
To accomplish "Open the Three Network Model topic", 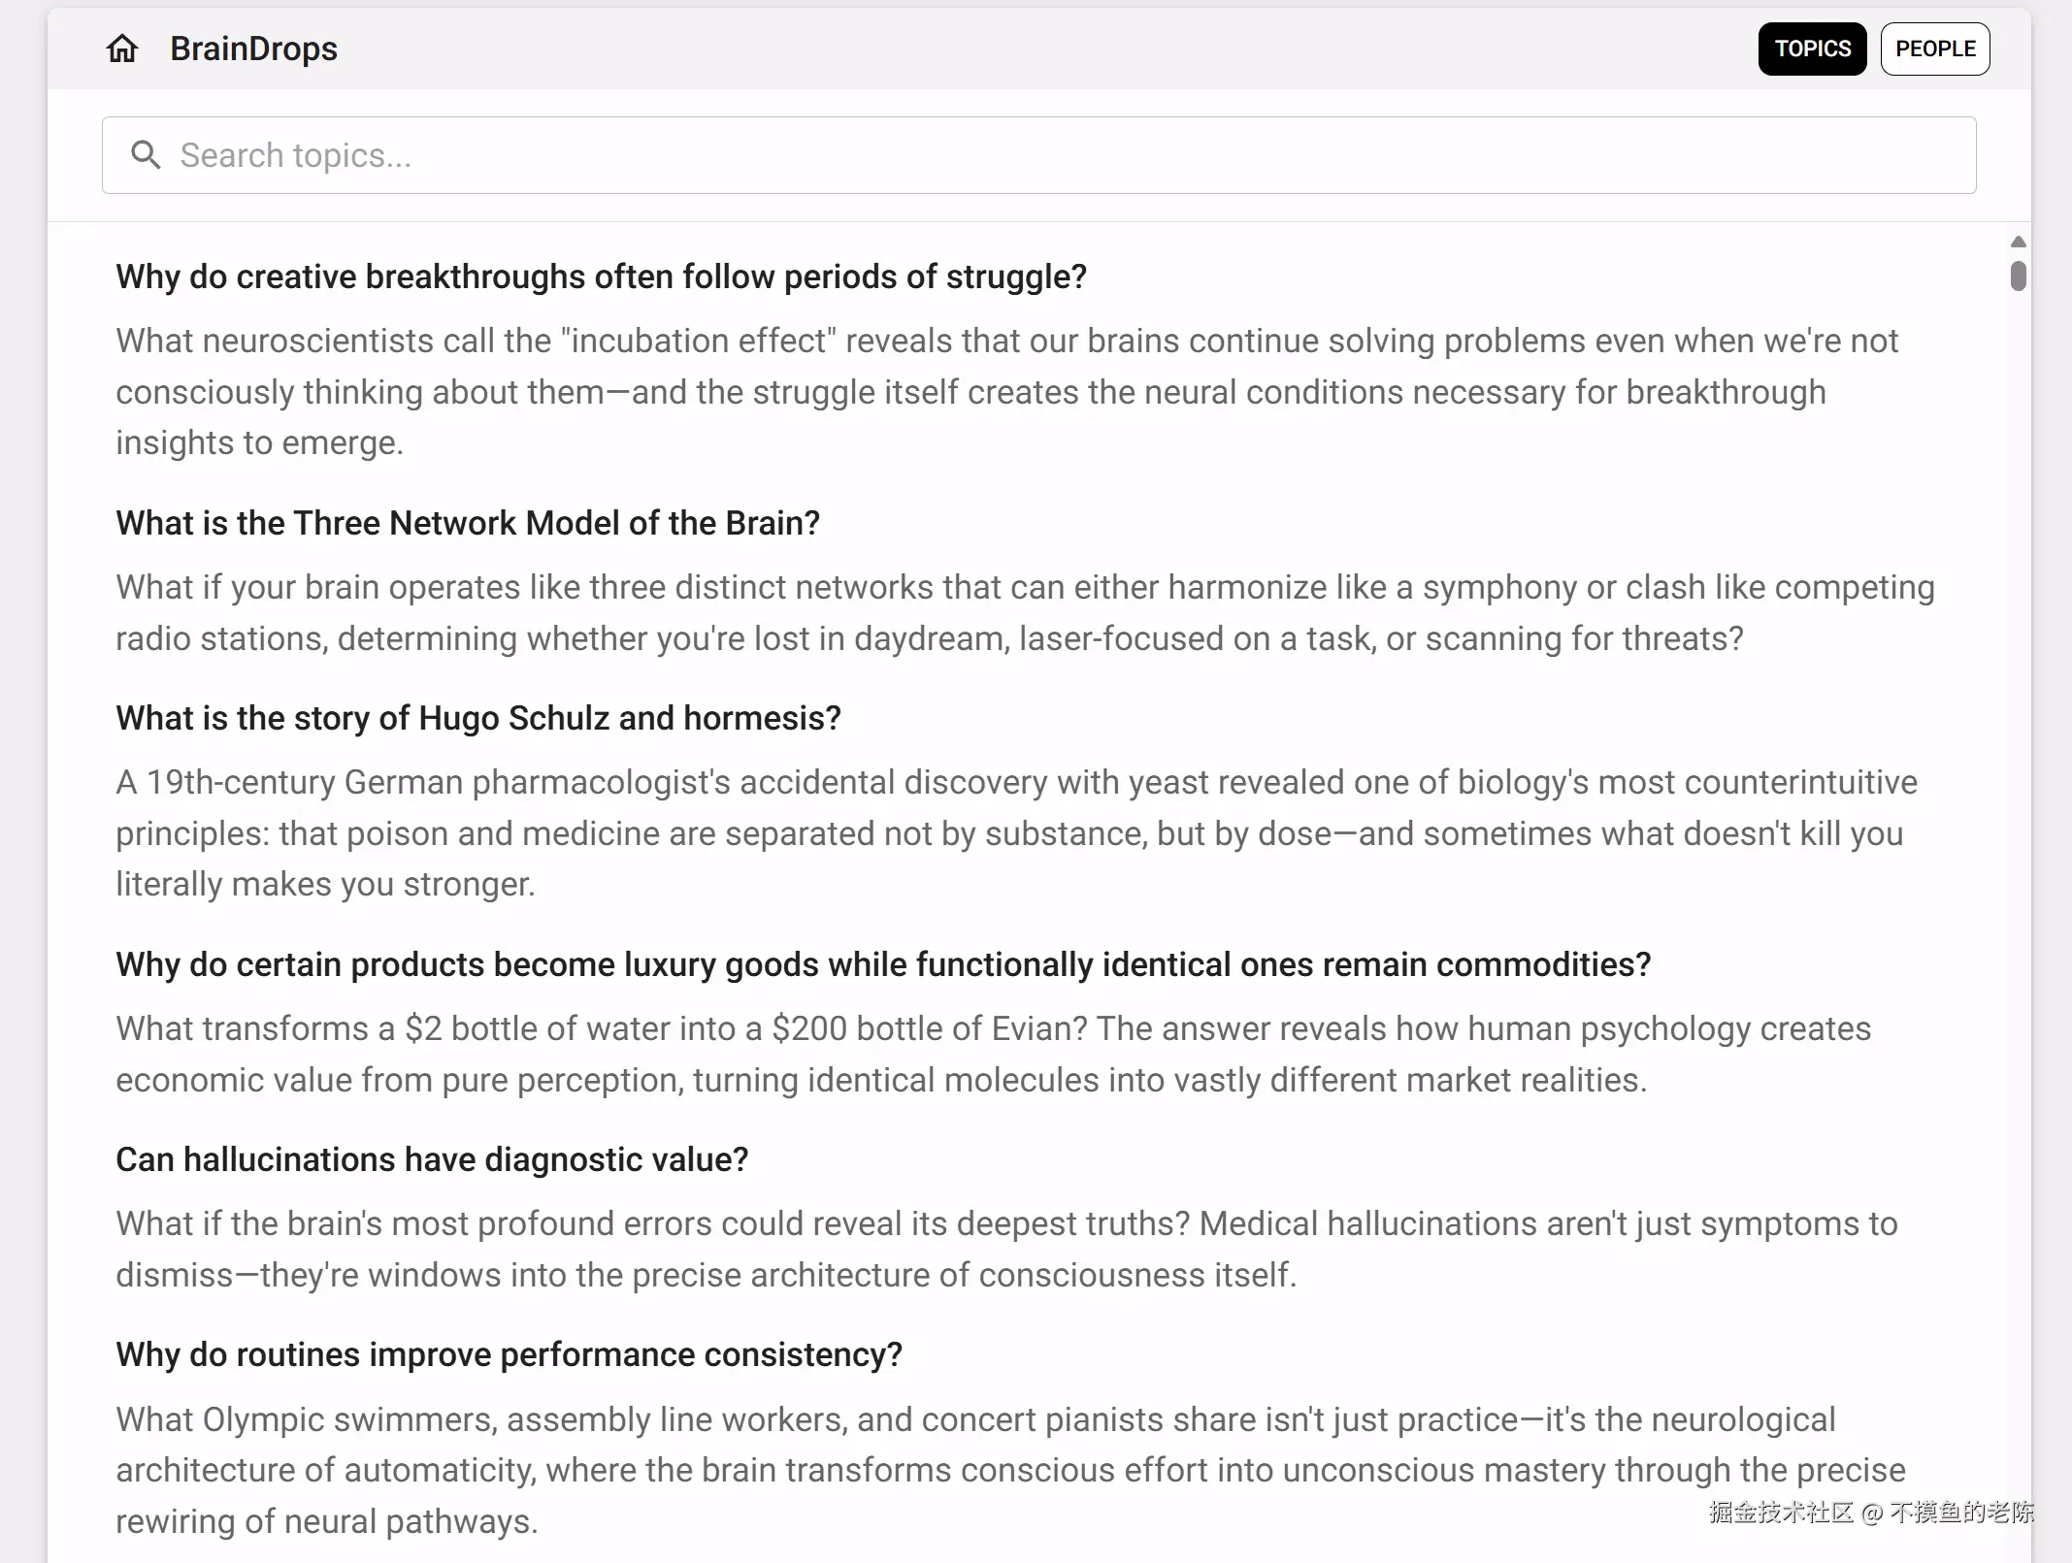I will click(x=468, y=523).
